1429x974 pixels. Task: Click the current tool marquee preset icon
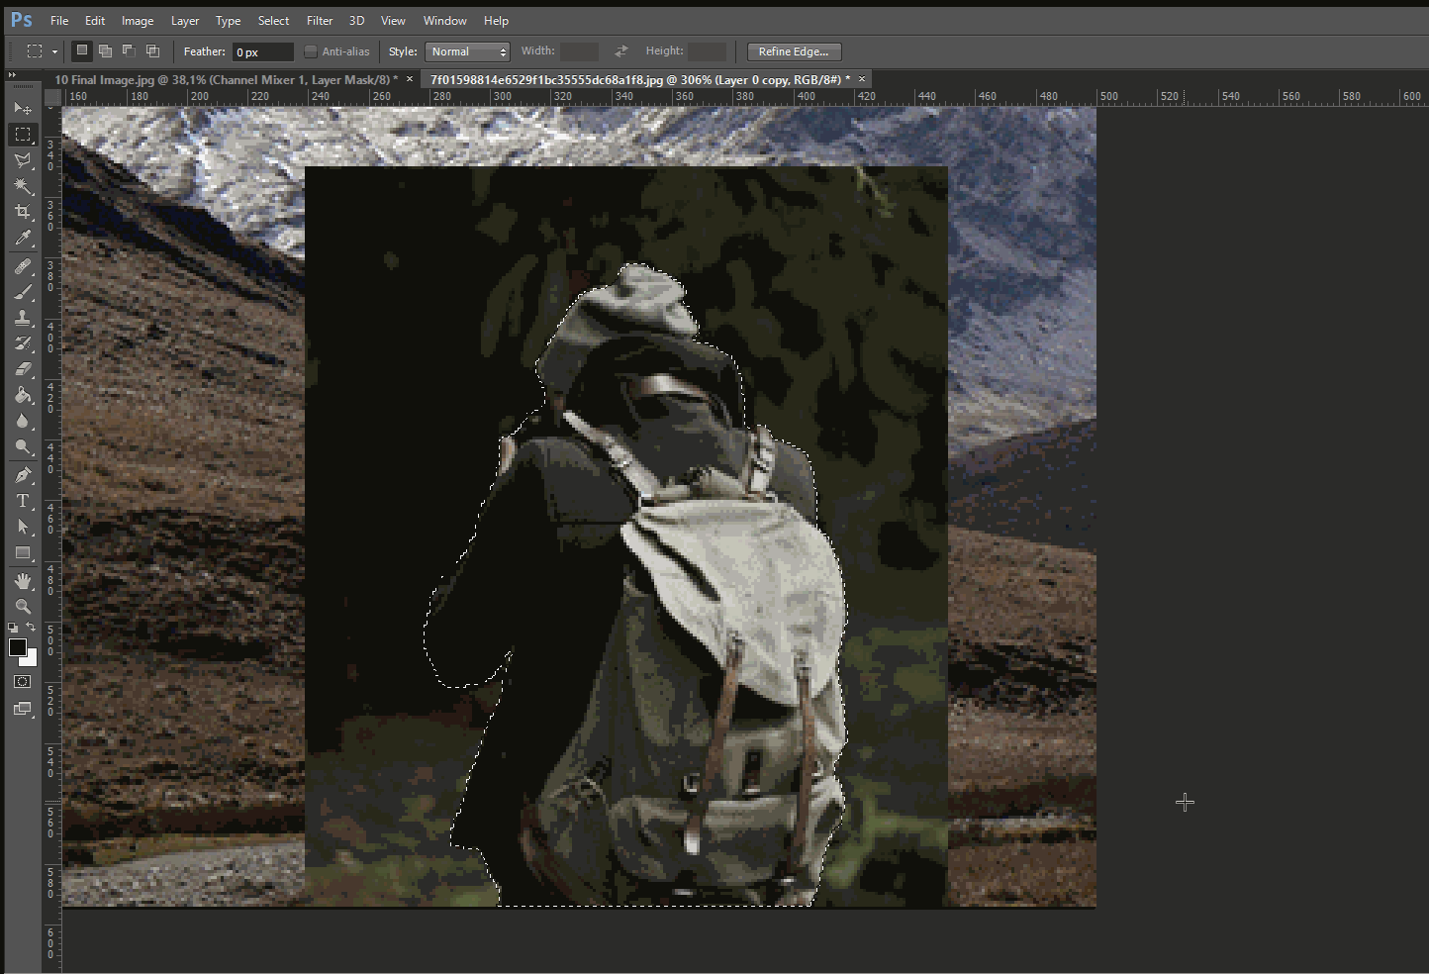point(35,51)
